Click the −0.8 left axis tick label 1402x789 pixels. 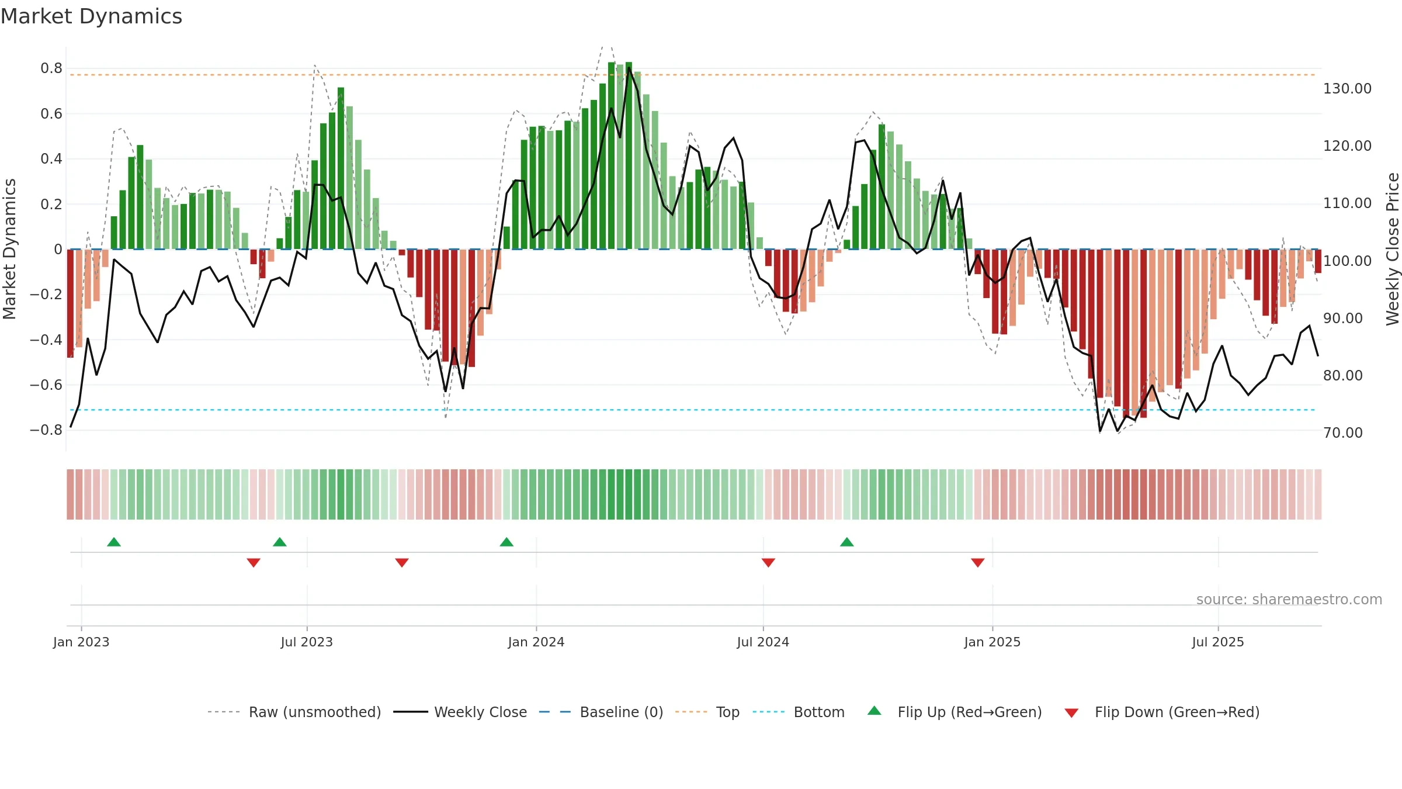pyautogui.click(x=46, y=430)
